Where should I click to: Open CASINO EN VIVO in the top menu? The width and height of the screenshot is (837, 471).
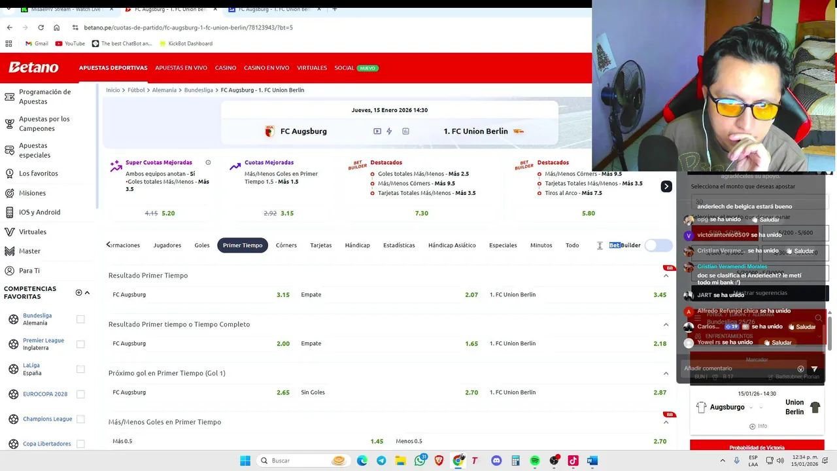[267, 68]
